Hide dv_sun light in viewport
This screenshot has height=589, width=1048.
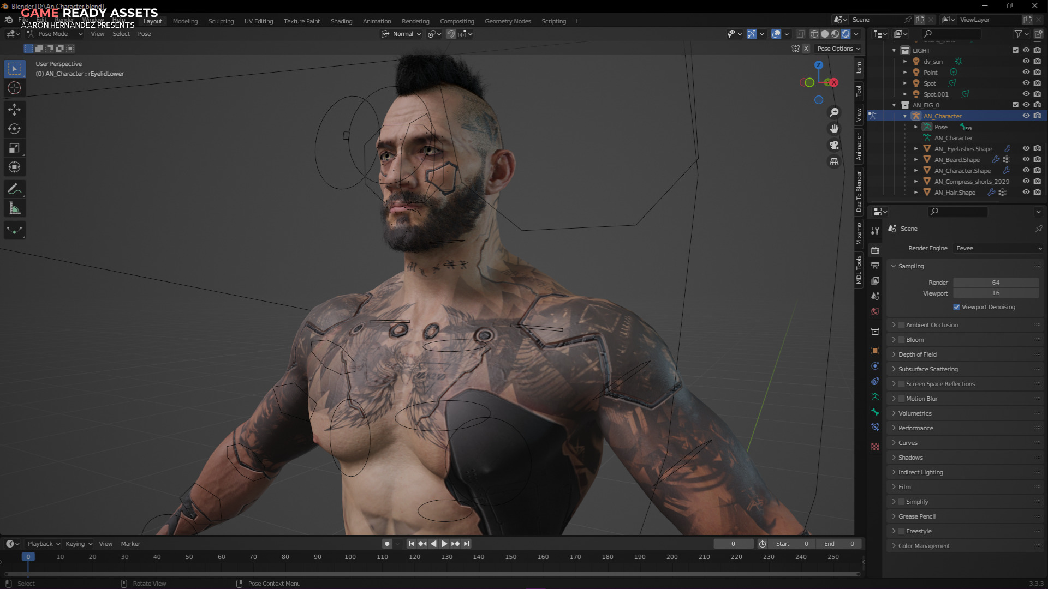pos(1026,61)
